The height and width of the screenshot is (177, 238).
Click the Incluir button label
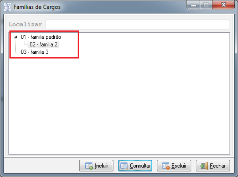pyautogui.click(x=101, y=166)
